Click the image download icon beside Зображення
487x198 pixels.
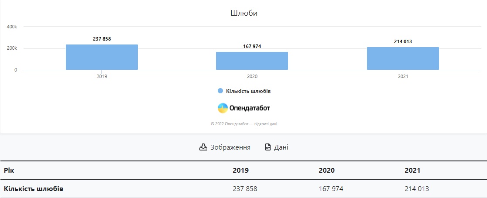(203, 147)
